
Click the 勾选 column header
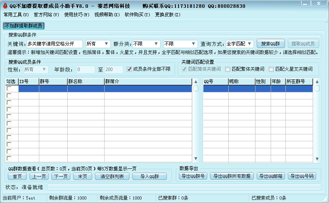tap(12, 82)
